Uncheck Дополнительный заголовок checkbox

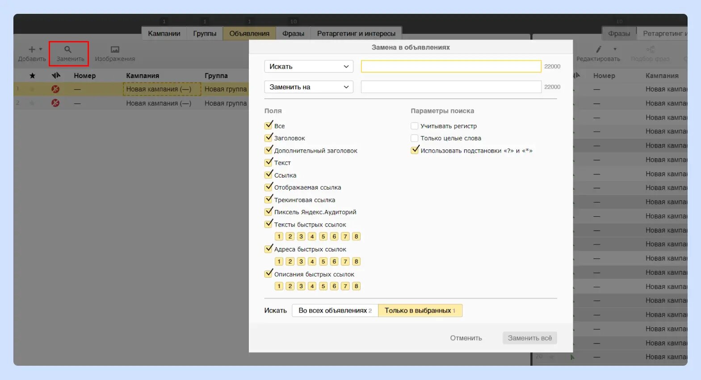coord(269,150)
